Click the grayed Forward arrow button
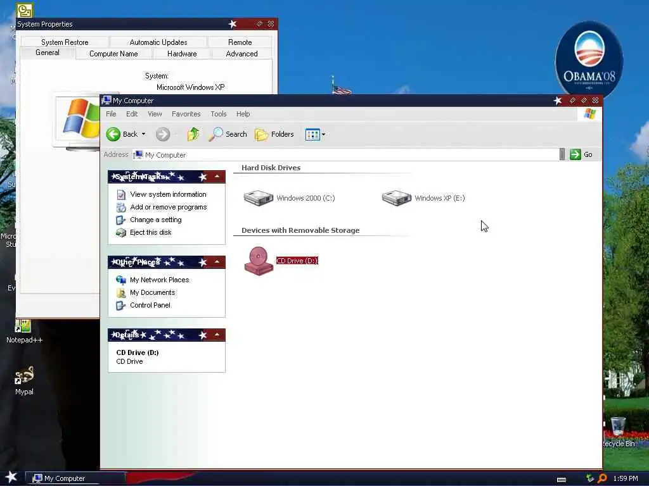This screenshot has height=486, width=649. click(x=163, y=134)
